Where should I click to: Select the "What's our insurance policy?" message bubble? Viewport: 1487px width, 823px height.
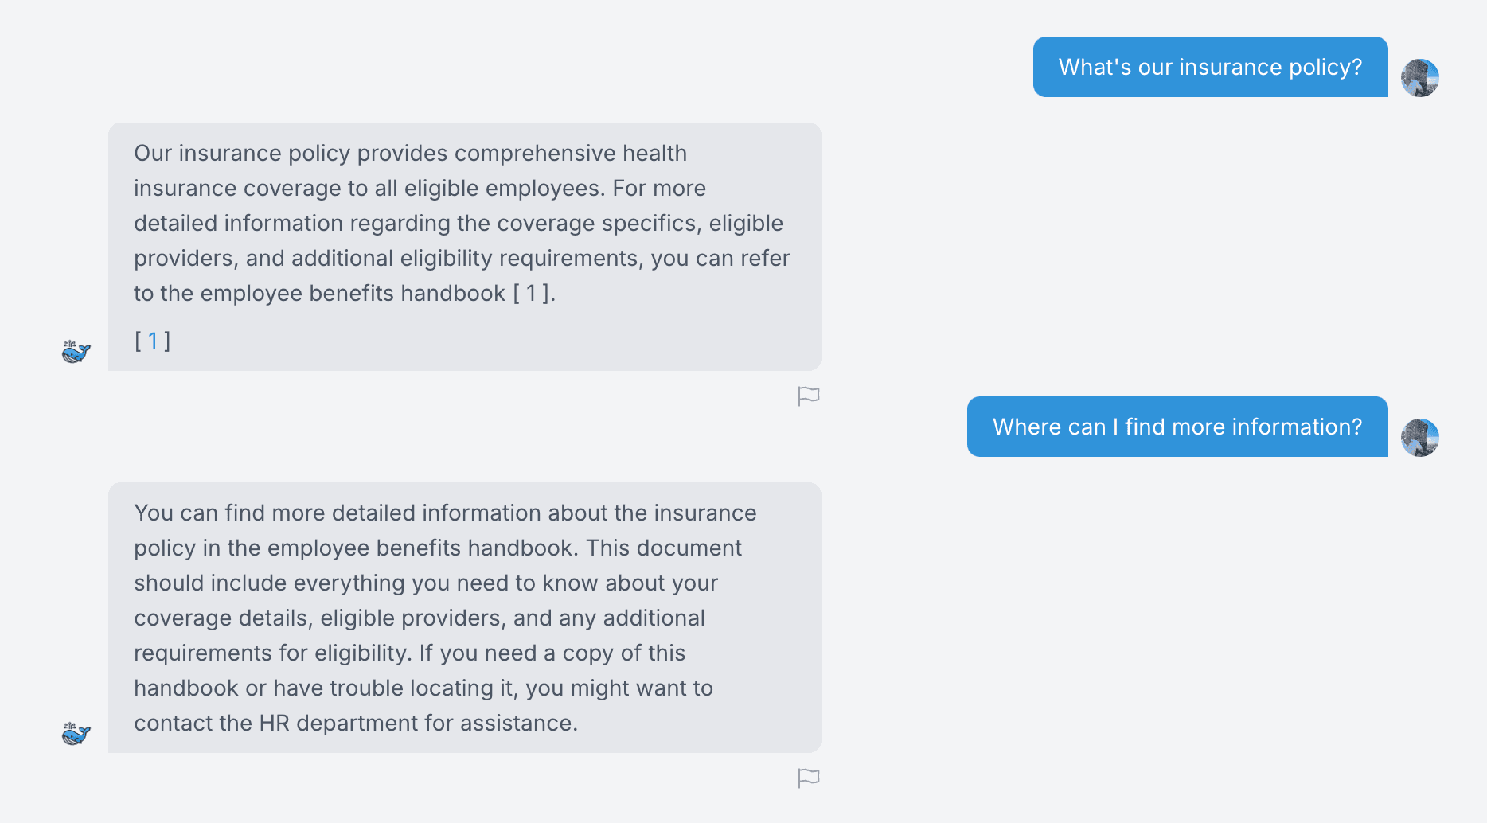point(1210,67)
